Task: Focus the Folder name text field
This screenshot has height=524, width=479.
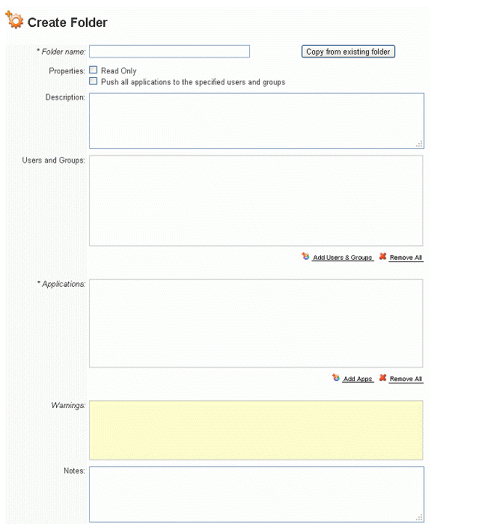Action: (169, 52)
